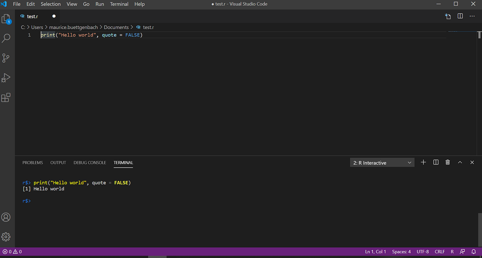Split the terminal pane
The image size is (482, 258).
(436, 162)
